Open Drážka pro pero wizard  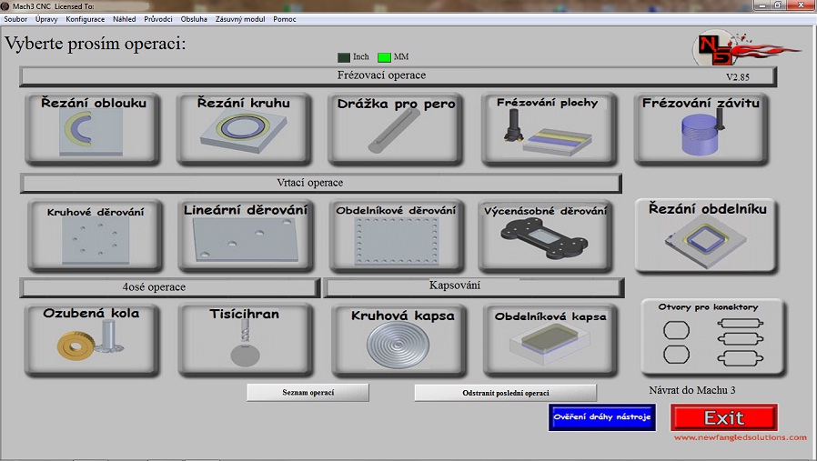[x=396, y=129]
